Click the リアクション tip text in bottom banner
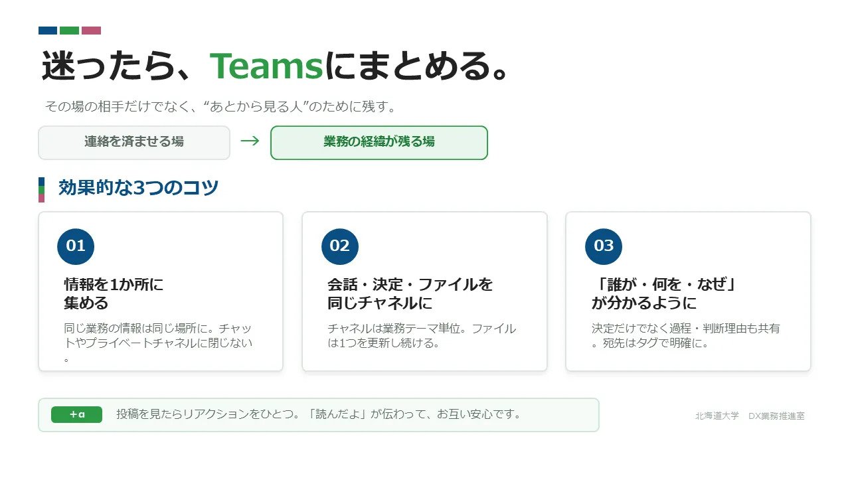Image resolution: width=850 pixels, height=478 pixels. click(318, 414)
